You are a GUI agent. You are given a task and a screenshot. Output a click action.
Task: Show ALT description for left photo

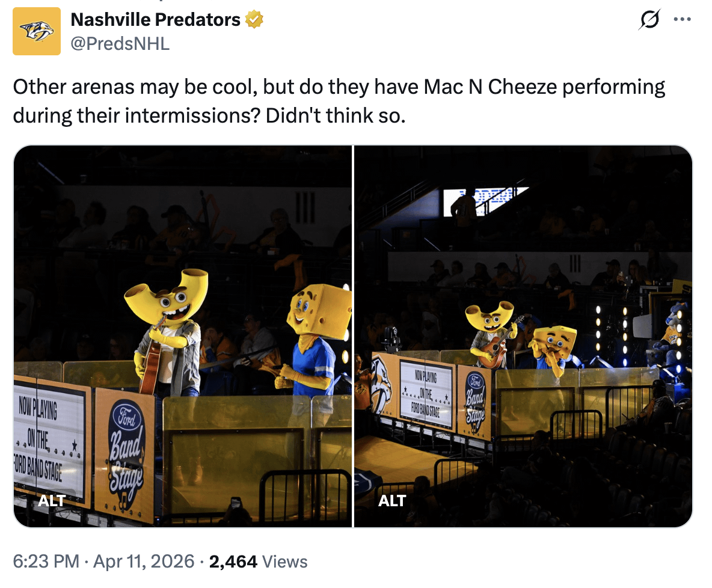pyautogui.click(x=51, y=500)
